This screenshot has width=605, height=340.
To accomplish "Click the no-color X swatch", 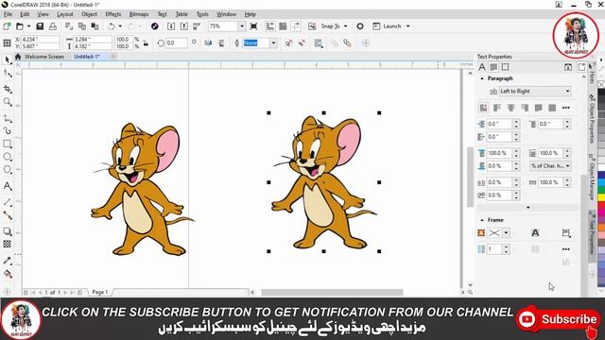I will pyautogui.click(x=601, y=84).
